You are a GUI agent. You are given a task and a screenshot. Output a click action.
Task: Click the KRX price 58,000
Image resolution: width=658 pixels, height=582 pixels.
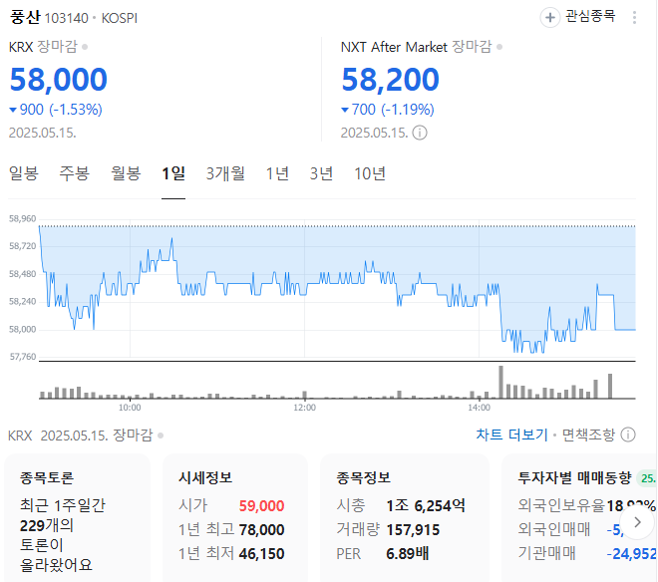point(59,80)
